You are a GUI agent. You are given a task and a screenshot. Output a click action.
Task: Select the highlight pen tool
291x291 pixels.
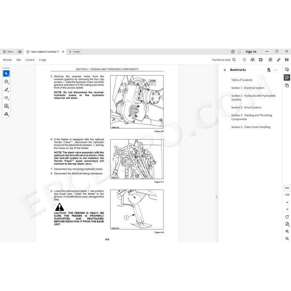pos(6,90)
